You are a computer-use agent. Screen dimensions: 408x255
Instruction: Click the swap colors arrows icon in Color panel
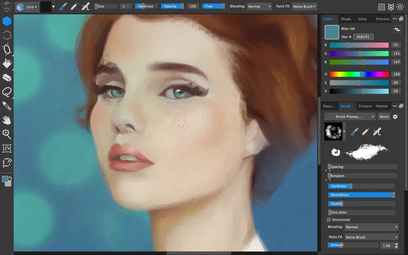click(397, 29)
